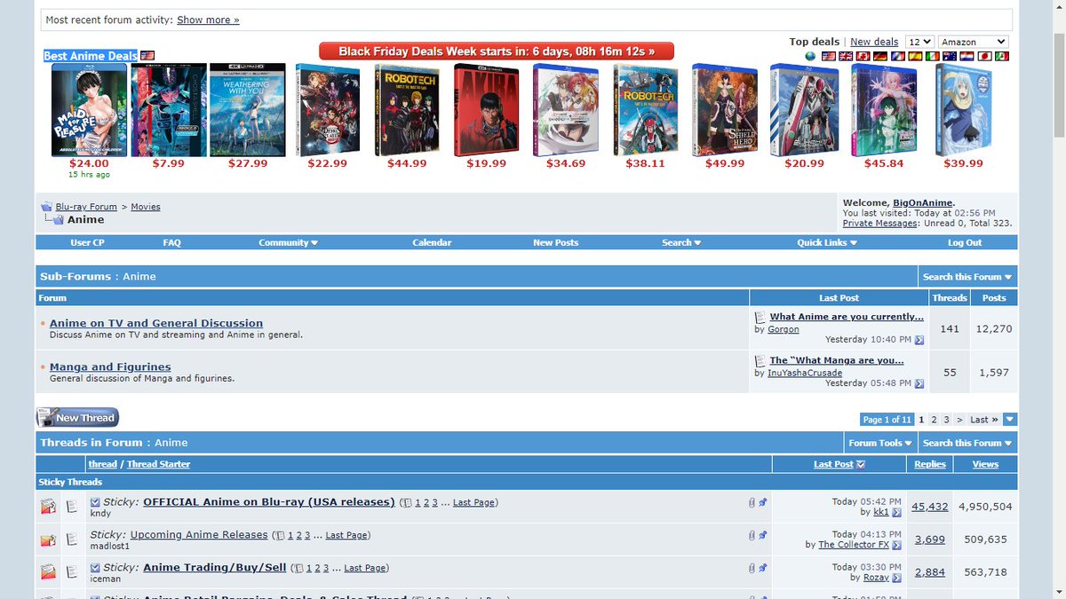Click Show more » forum activity link

(208, 20)
